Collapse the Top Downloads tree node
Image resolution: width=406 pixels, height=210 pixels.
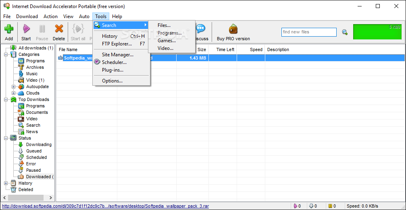(6, 99)
